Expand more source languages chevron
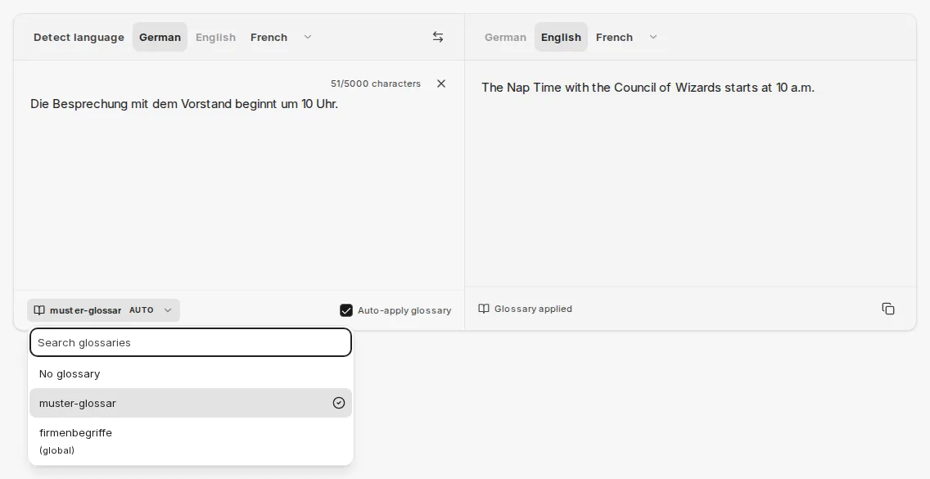The width and height of the screenshot is (930, 479). (308, 37)
